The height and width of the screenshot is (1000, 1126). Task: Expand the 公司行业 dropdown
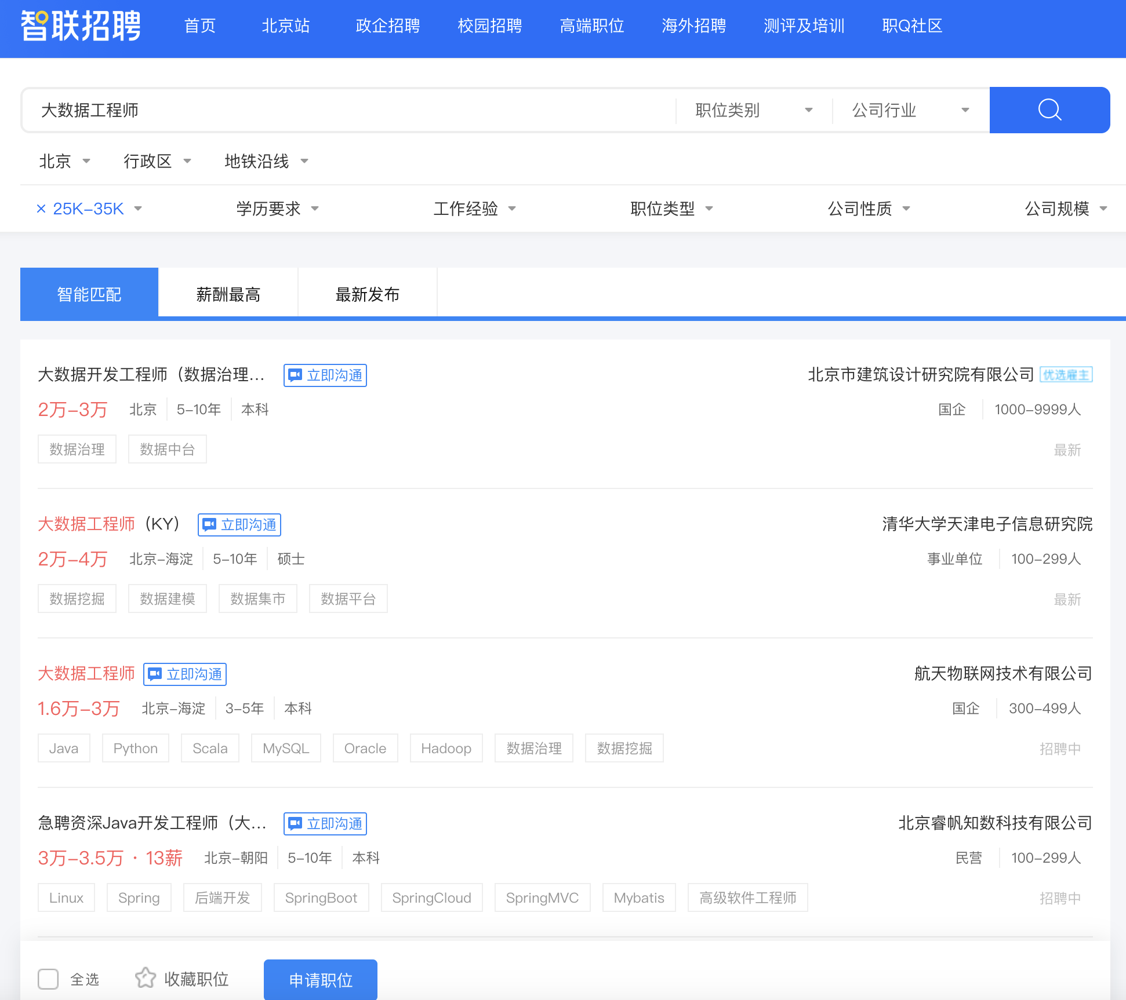click(910, 110)
